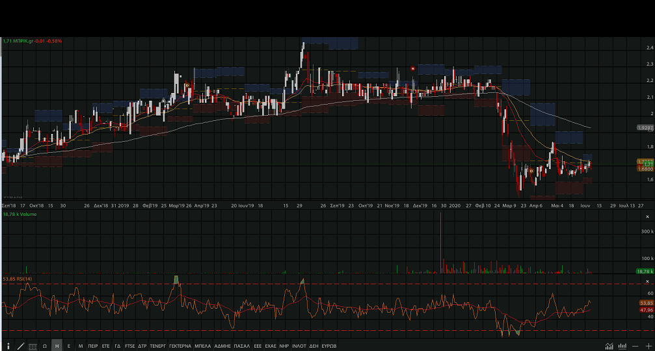Load the ΜΠΕΛΑ symbol chart
The width and height of the screenshot is (655, 351).
pyautogui.click(x=203, y=346)
